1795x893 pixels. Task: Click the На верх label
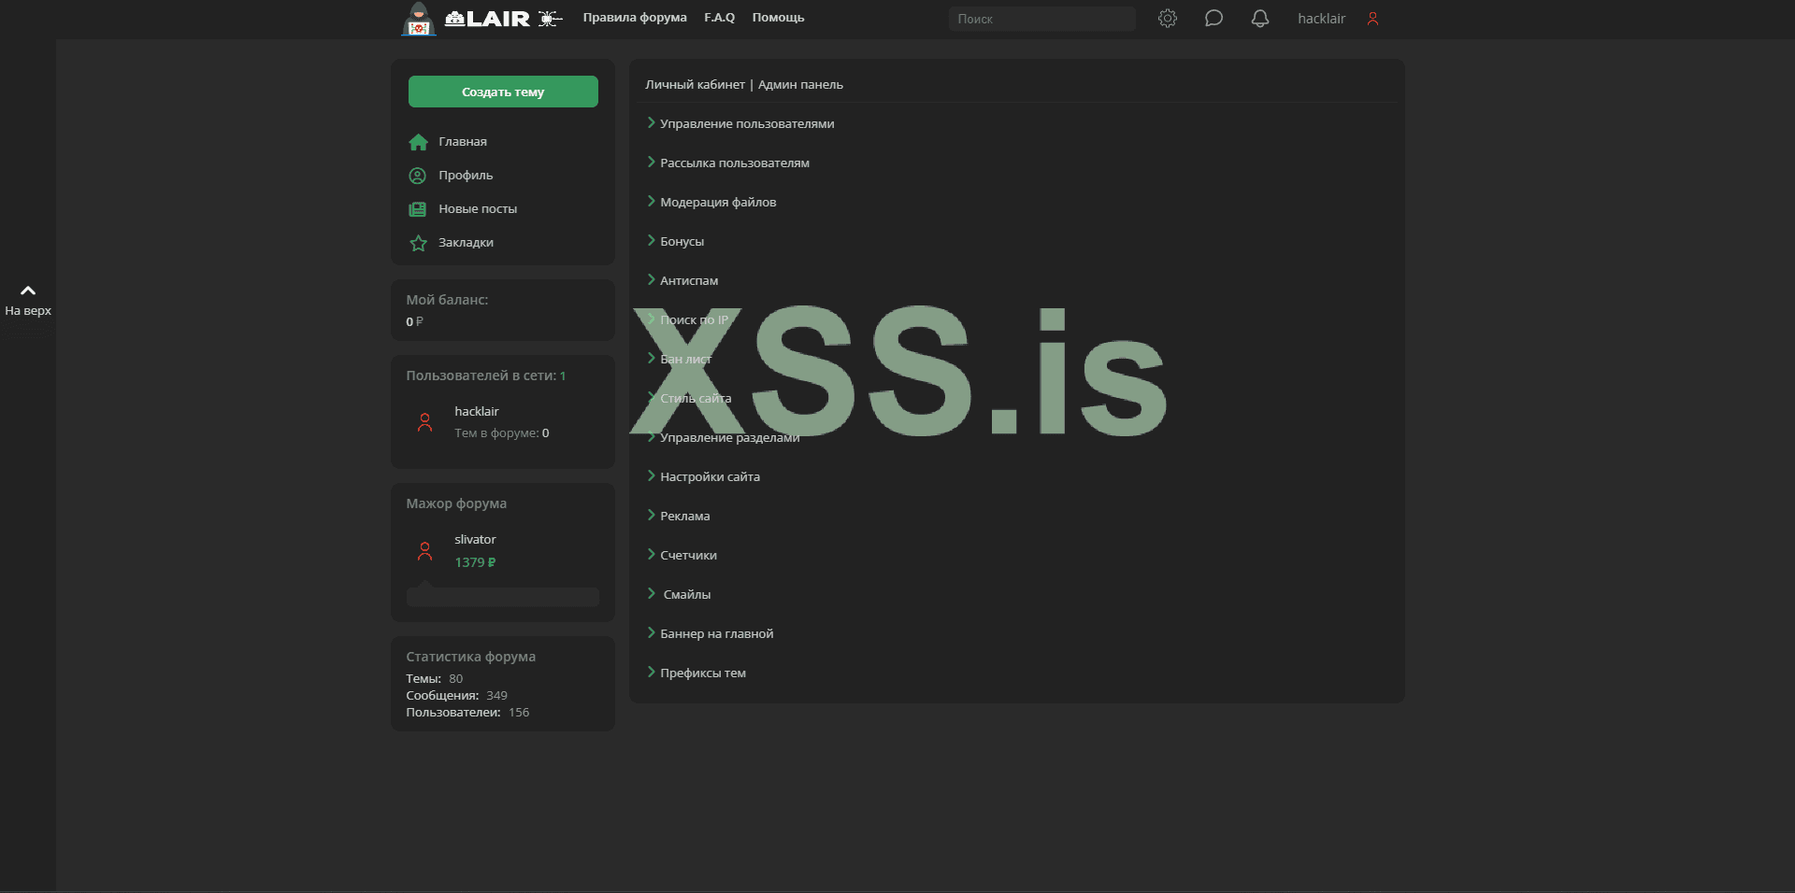28,311
